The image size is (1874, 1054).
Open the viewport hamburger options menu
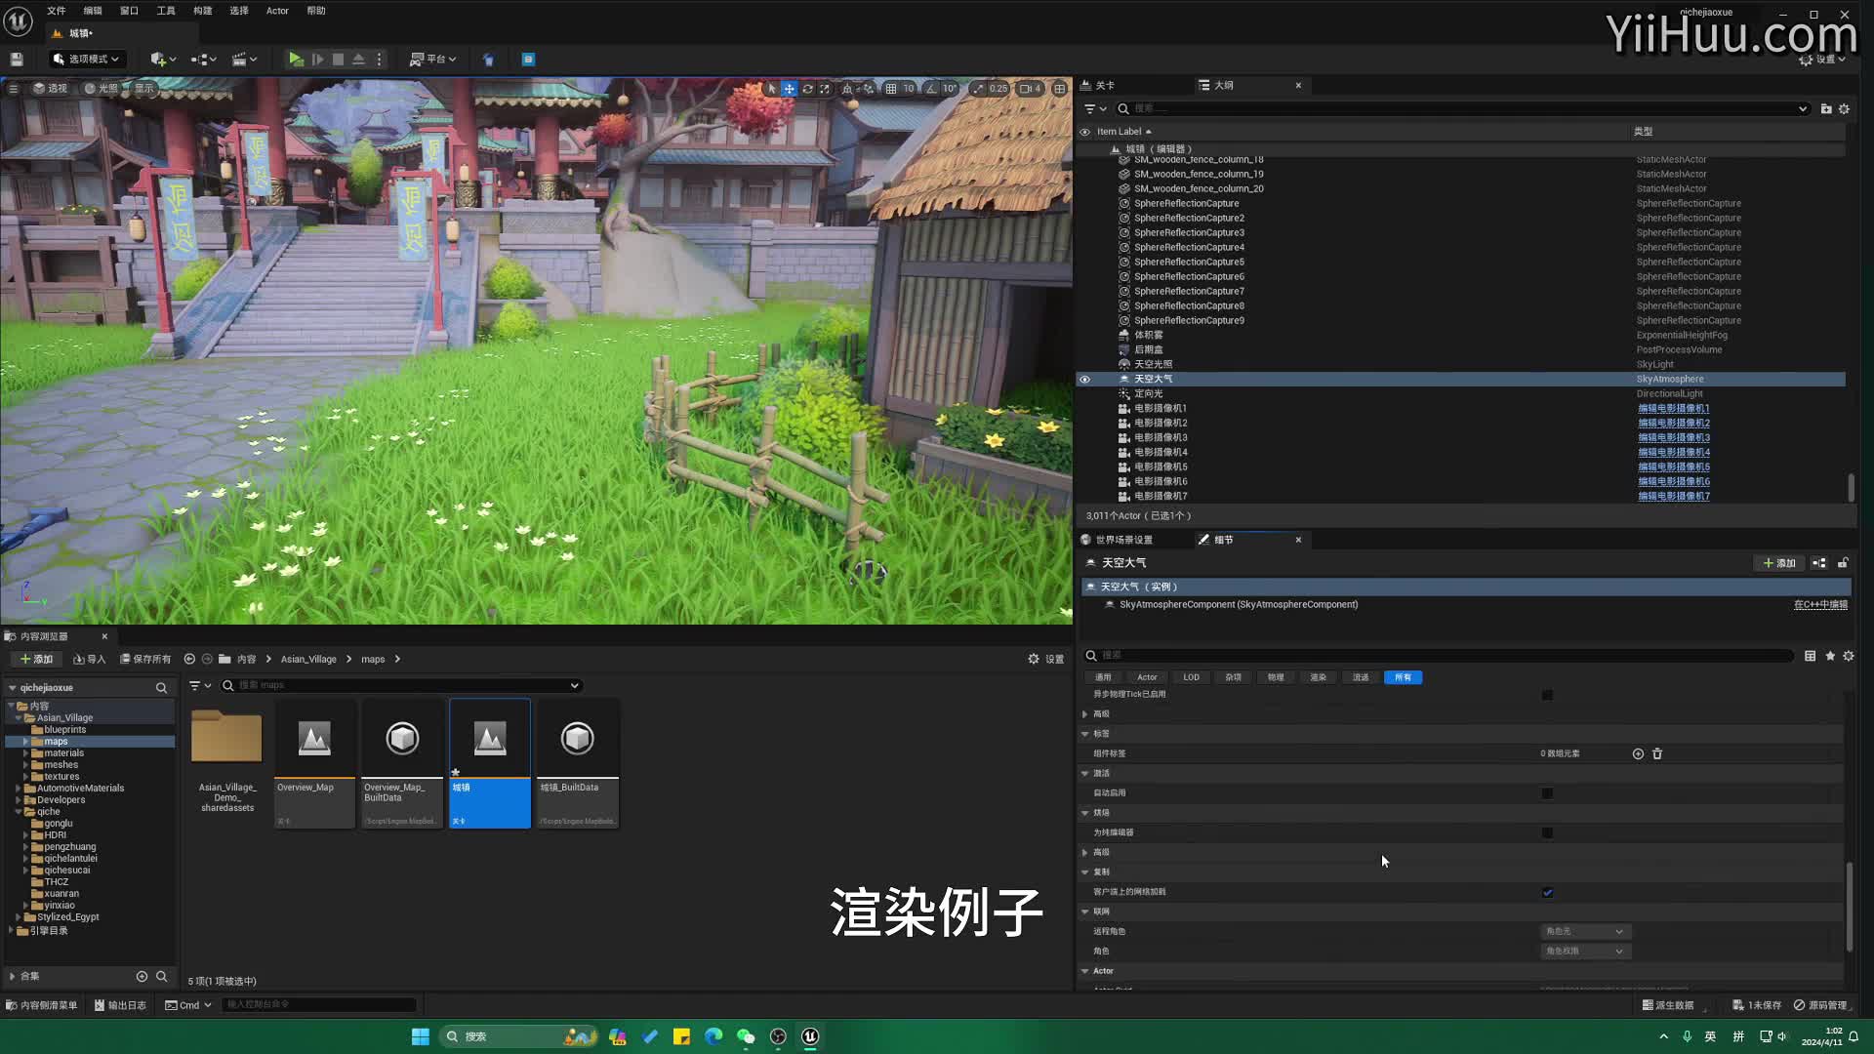pyautogui.click(x=14, y=89)
